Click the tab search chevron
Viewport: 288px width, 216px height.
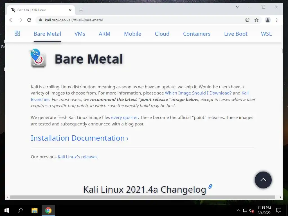coord(237,7)
